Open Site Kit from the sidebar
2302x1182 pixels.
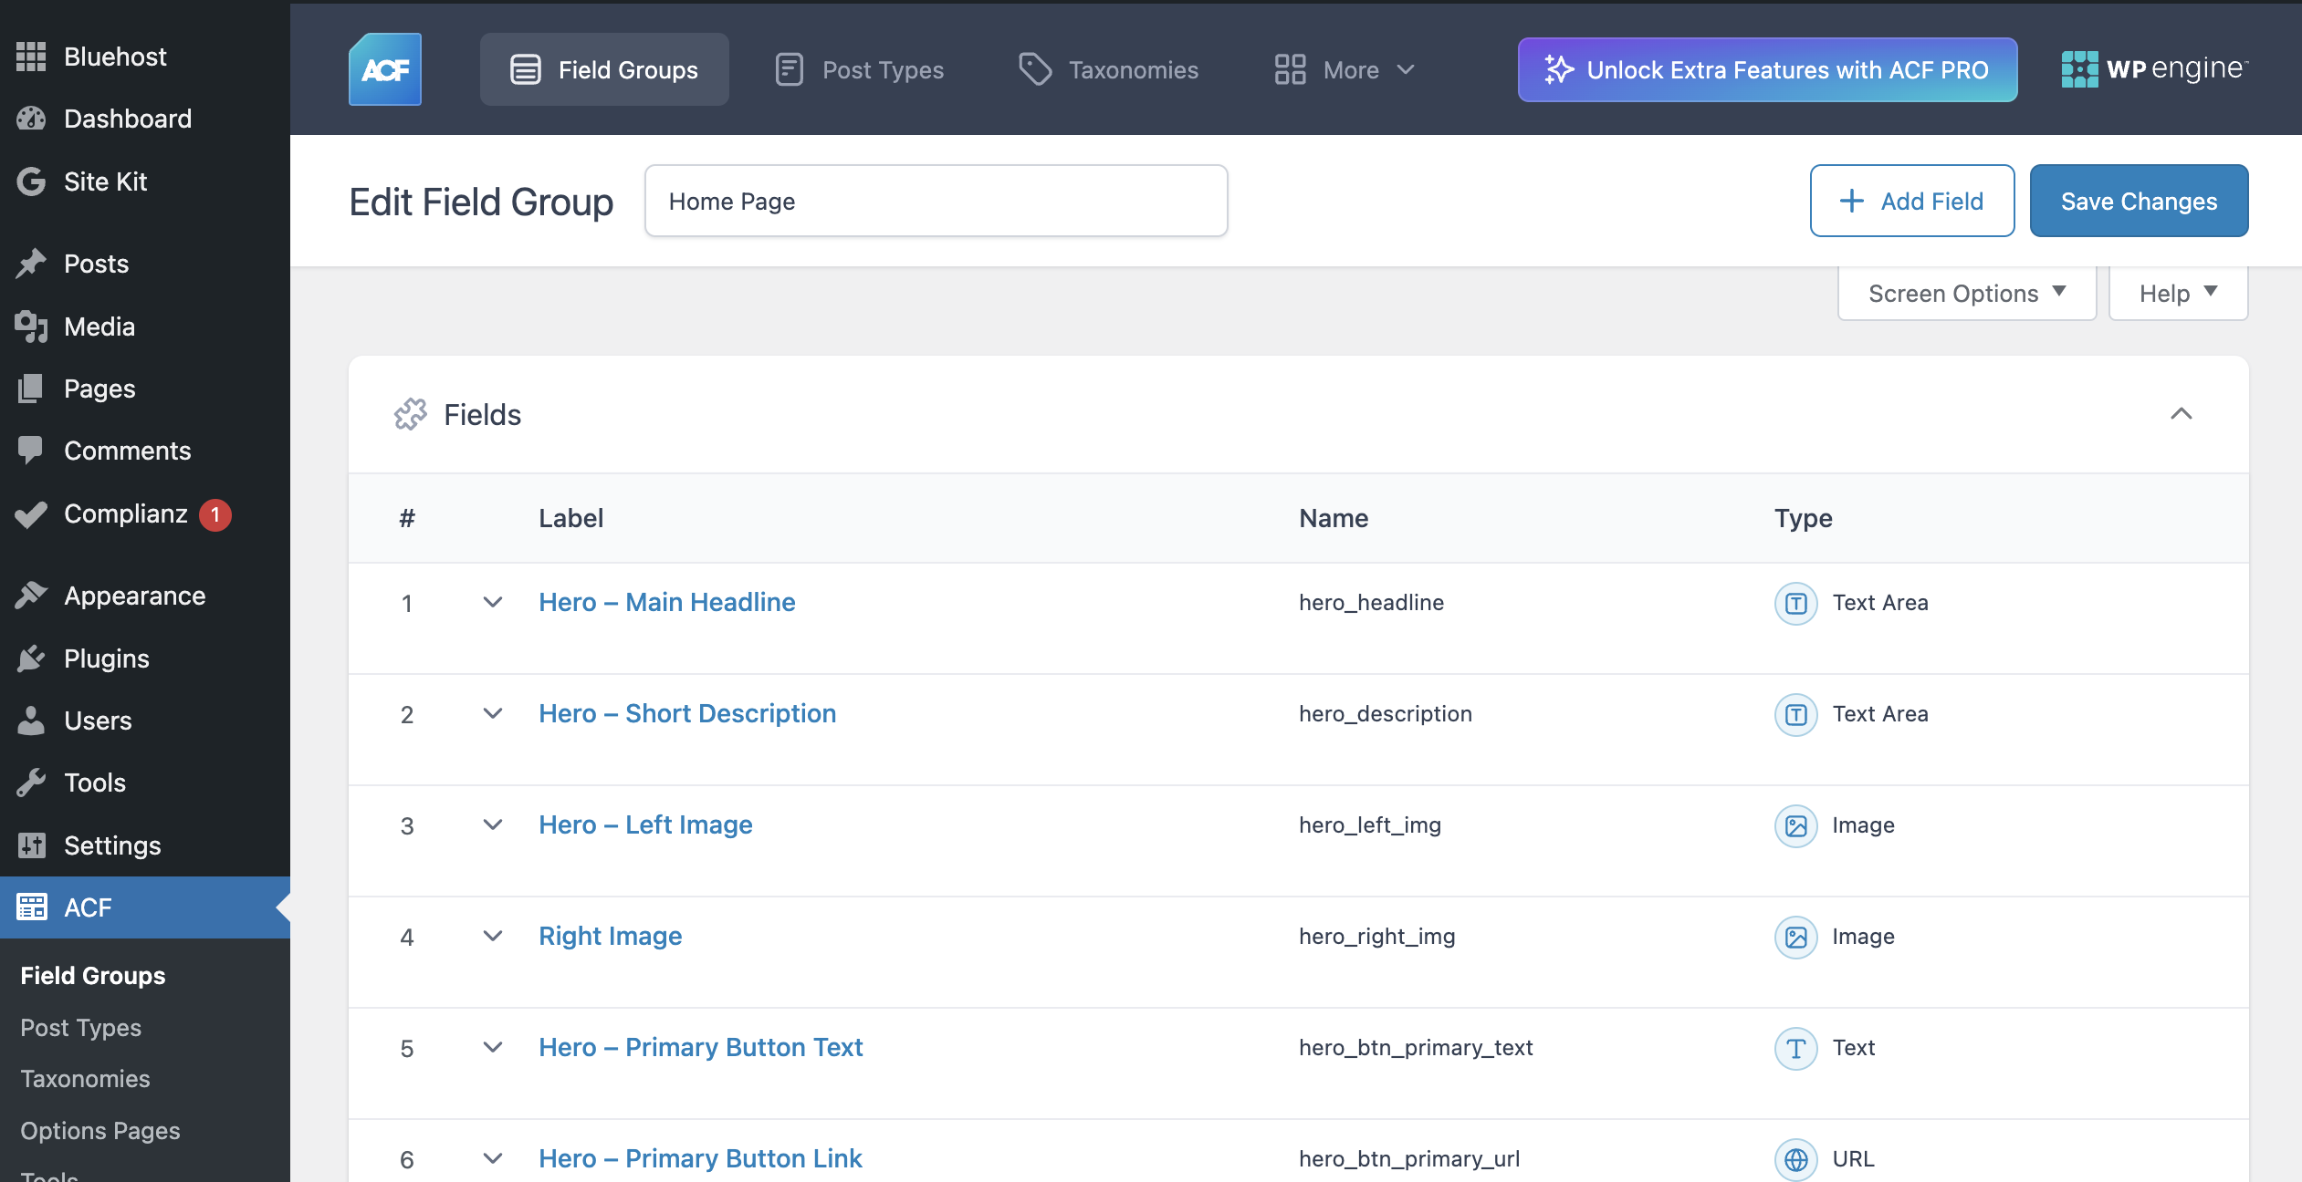pos(105,181)
